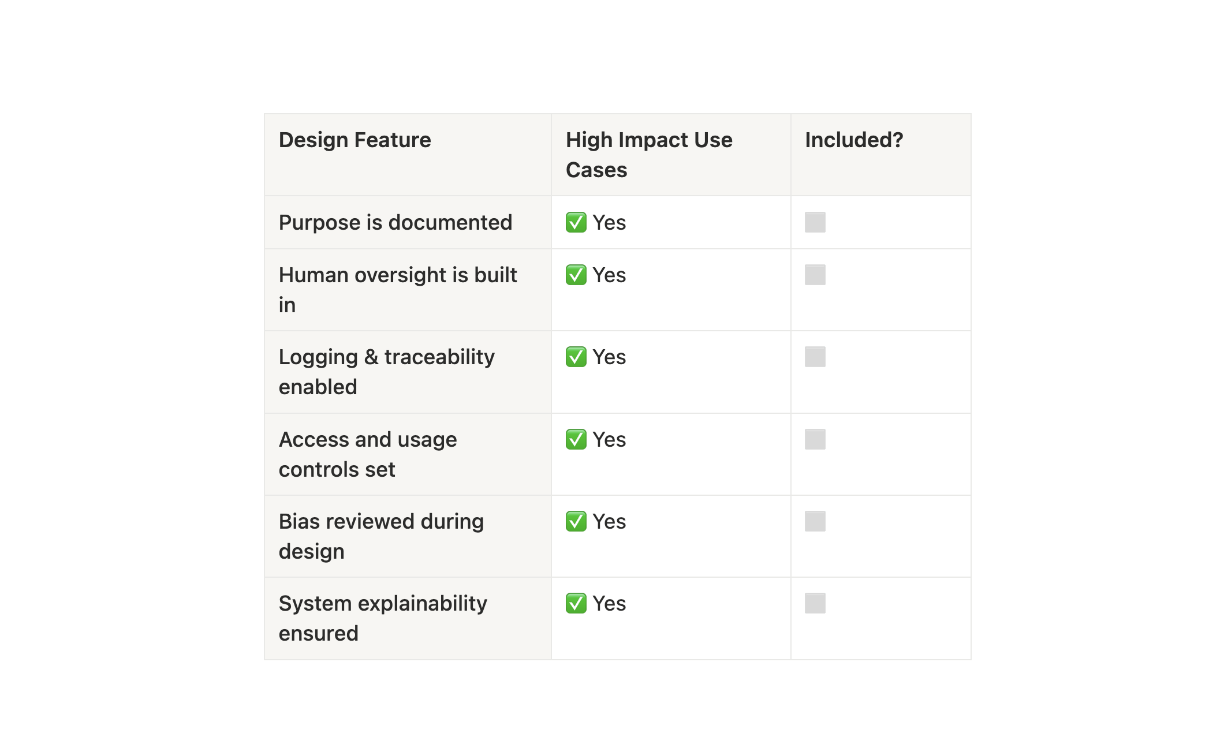The image size is (1224, 748).
Task: Enable Included checkbox for Bias reviewed during design
Action: pyautogui.click(x=815, y=521)
